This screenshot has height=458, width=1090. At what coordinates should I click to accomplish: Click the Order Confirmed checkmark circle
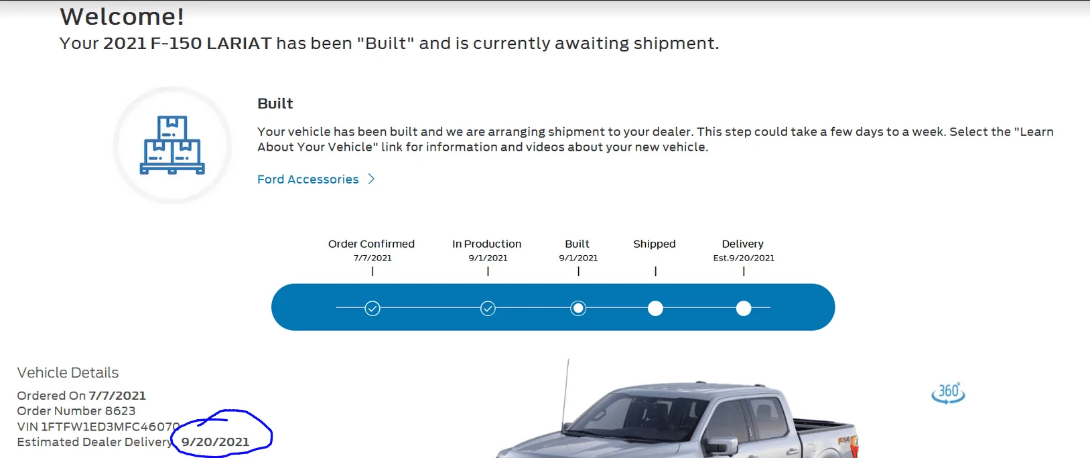click(x=372, y=308)
